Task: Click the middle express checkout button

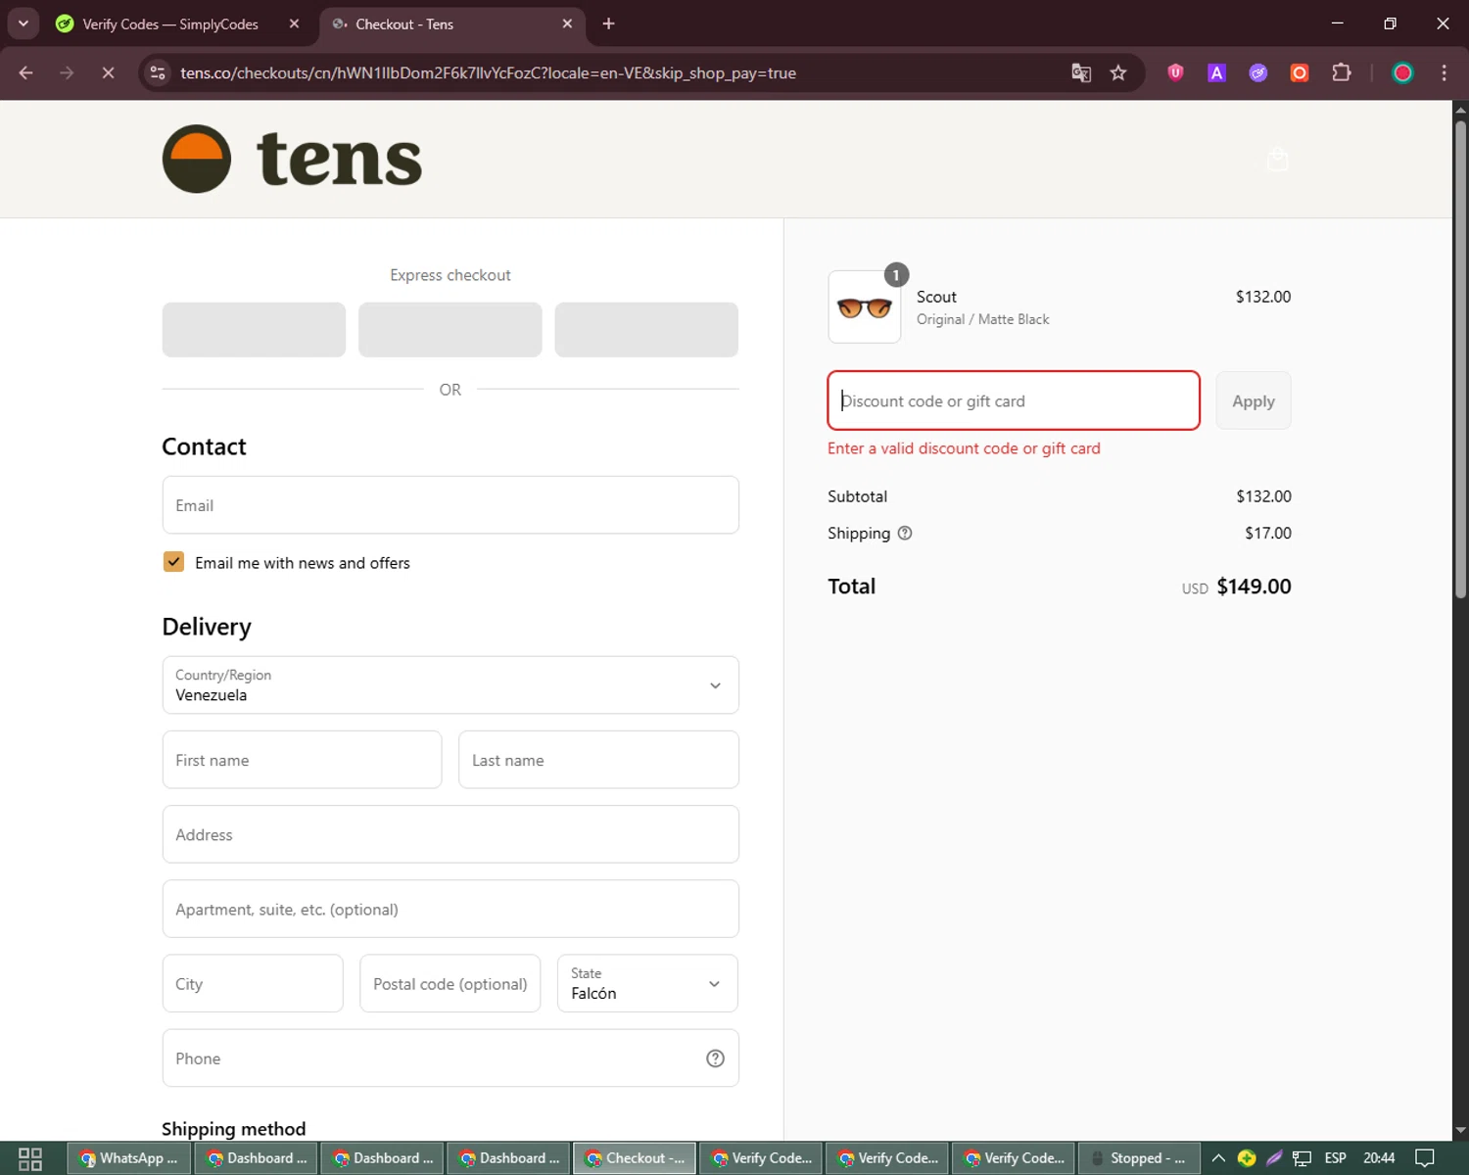Action: [450, 329]
